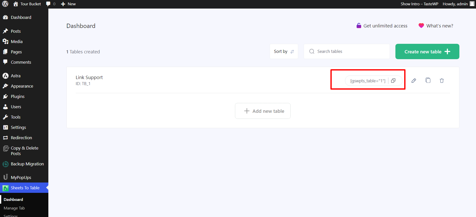The height and width of the screenshot is (217, 476).
Task: Go to Posts in the sidebar
Action: coord(24,31)
